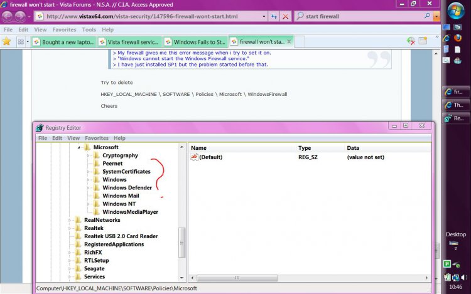Open IE Help menu

[x=107, y=29]
